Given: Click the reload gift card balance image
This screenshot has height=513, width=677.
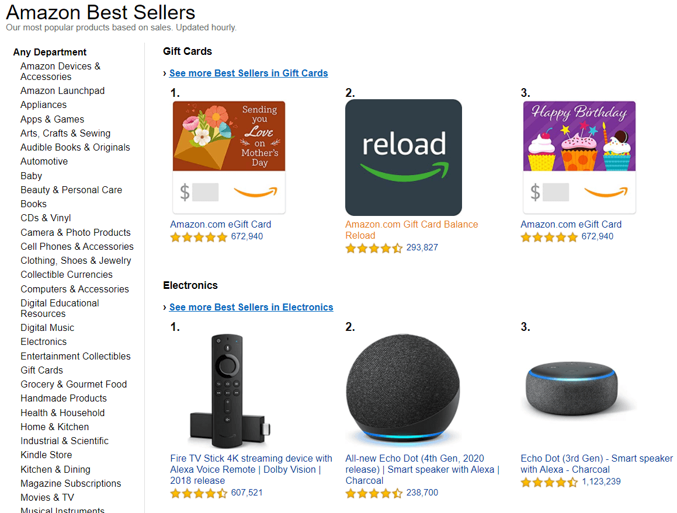Looking at the screenshot, I should click(x=403, y=157).
